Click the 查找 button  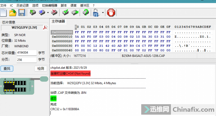[x=7, y=68]
